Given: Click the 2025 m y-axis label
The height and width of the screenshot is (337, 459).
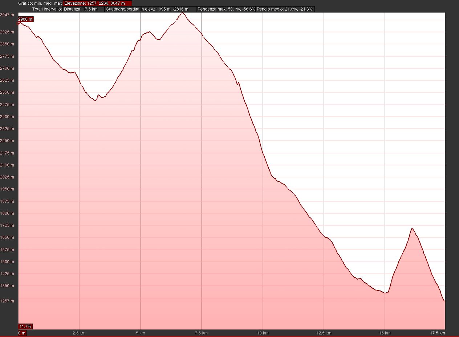Looking at the screenshot, I should coord(7,177).
